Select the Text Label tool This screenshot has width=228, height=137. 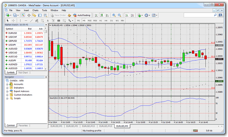point(53,21)
